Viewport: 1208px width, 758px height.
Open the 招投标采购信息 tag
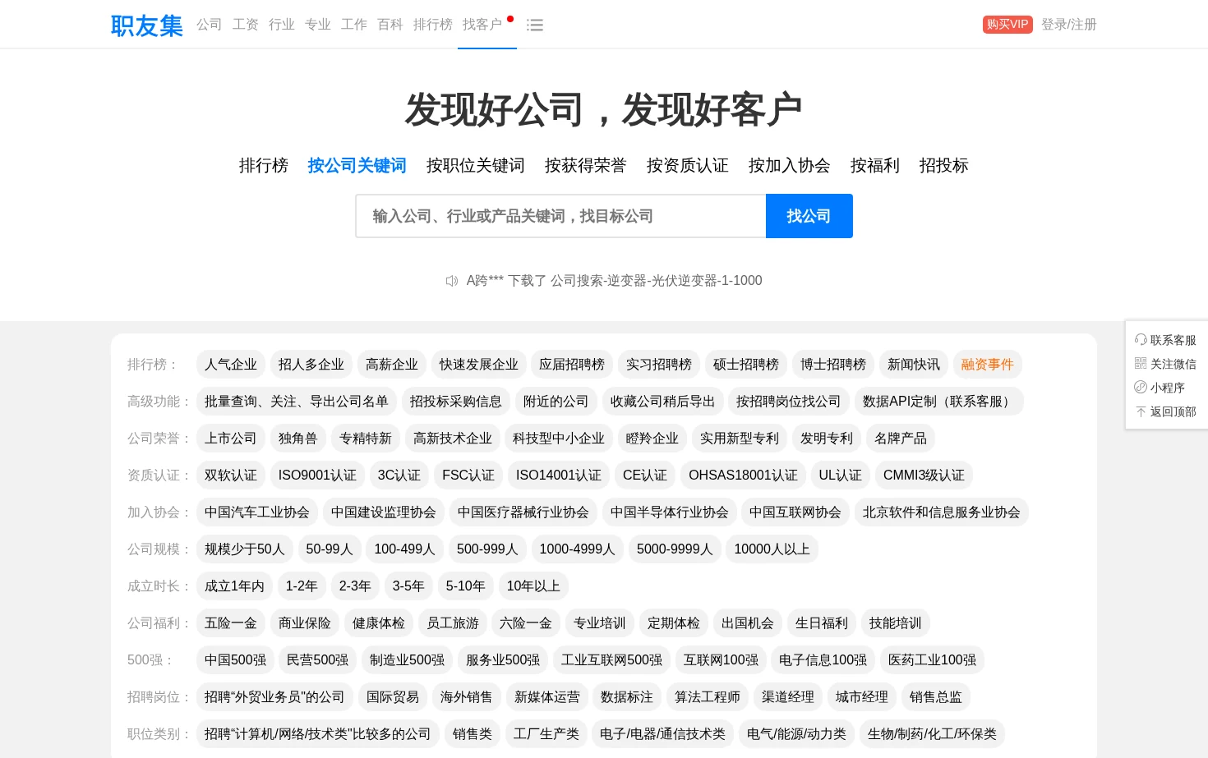456,402
